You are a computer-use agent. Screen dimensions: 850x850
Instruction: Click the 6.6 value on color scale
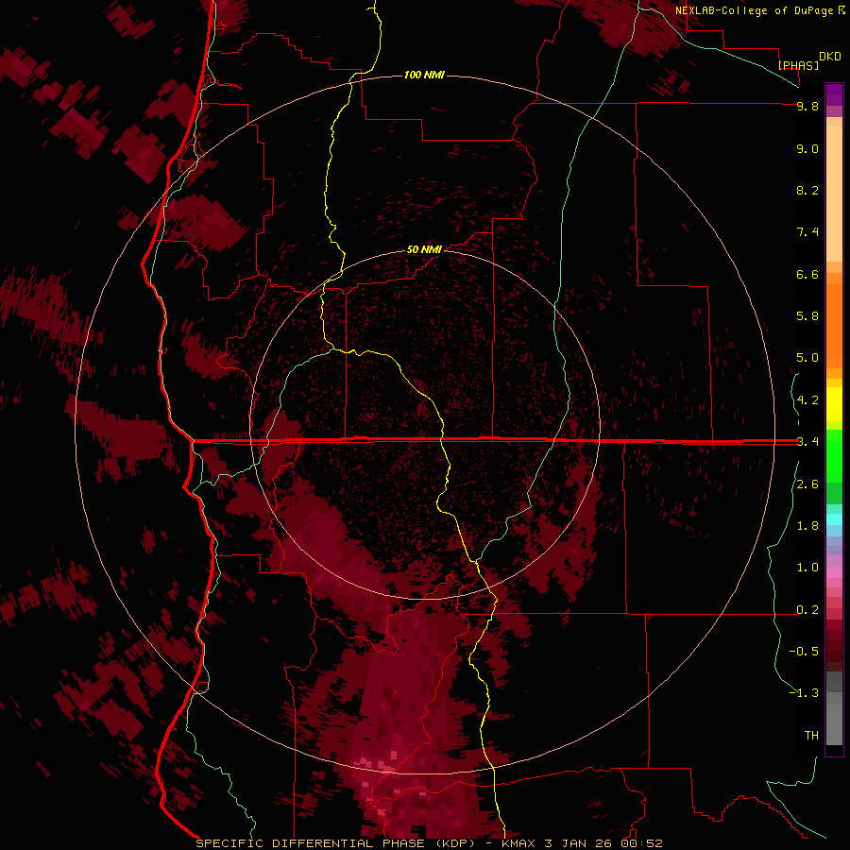coord(807,274)
